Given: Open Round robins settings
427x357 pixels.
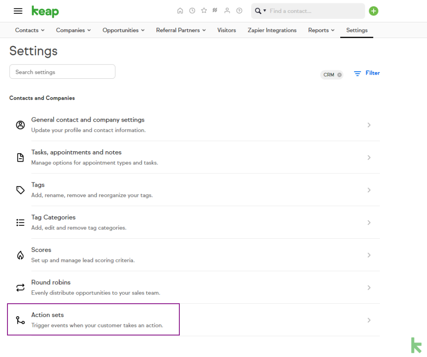Looking at the screenshot, I should coord(51,282).
